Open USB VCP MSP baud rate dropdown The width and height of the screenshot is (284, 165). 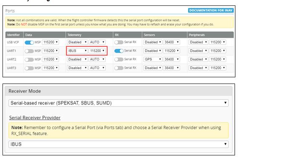50,42
